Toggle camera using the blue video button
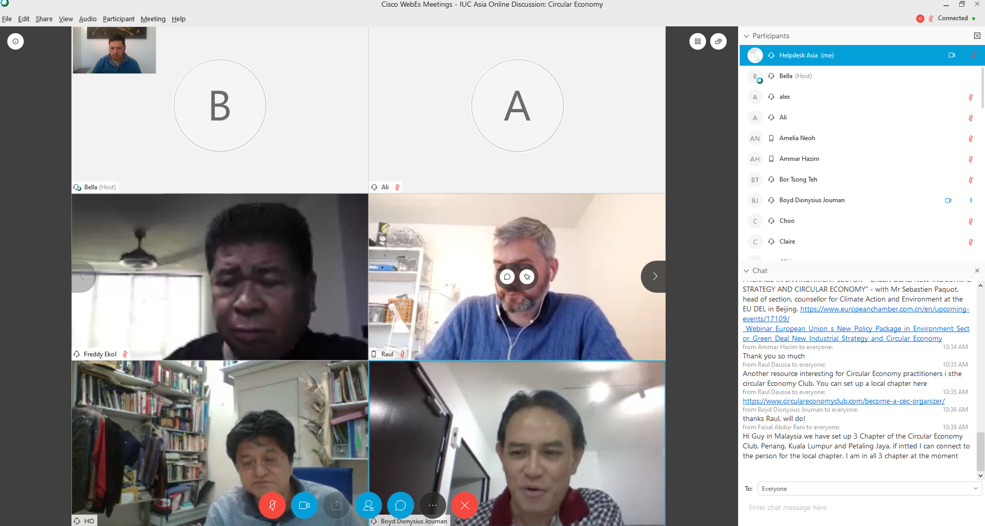985x526 pixels. click(304, 505)
